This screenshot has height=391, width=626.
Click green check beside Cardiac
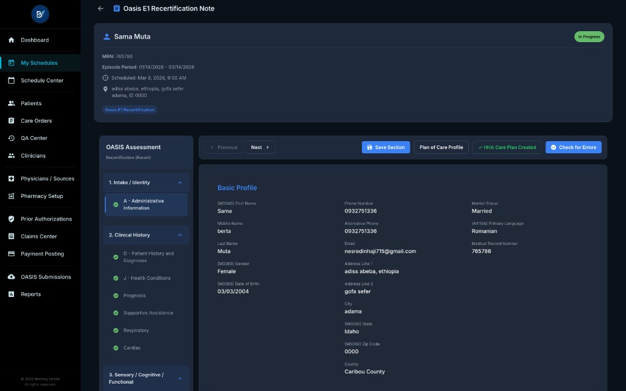[116, 348]
